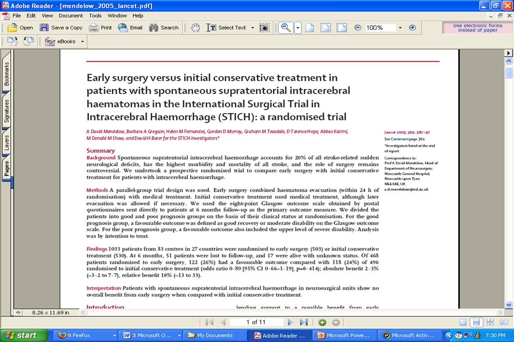Click the Windows Start button
Image resolution: width=514 pixels, height=342 pixels.
tap(24, 335)
